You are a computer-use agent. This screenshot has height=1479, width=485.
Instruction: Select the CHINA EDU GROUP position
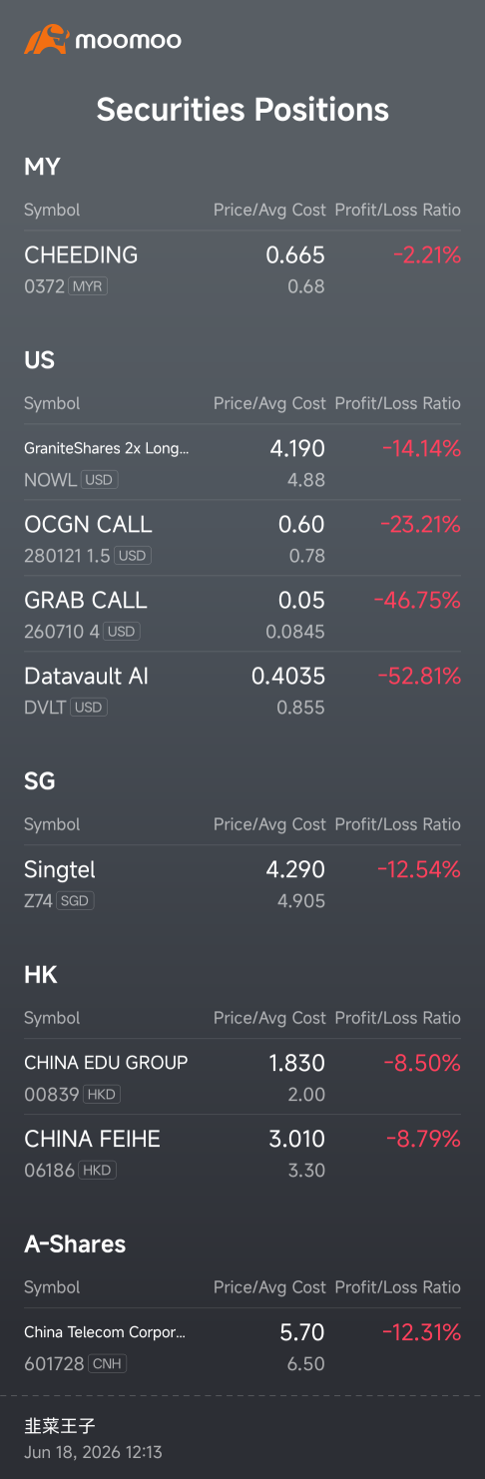[x=242, y=1078]
